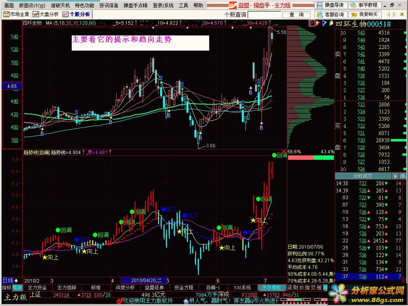Select the 530系统 template tab
The width and height of the screenshot is (408, 306).
tap(242, 288)
